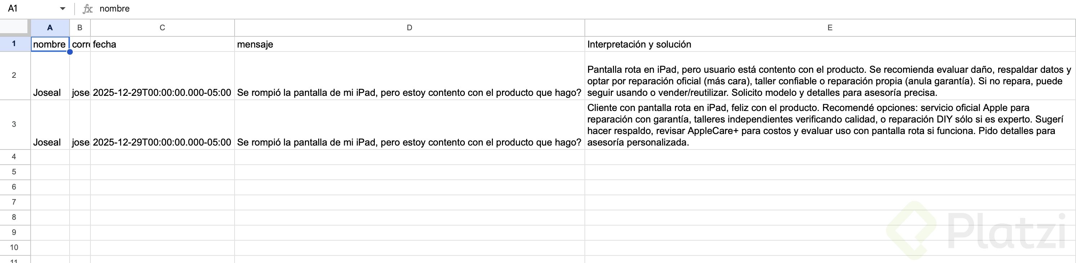Select row 2 header
The image size is (1076, 263).
14,76
